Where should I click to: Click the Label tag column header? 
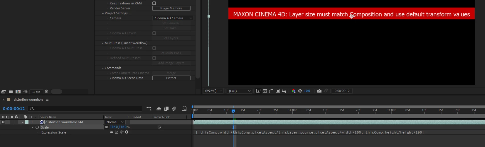[x=26, y=117]
